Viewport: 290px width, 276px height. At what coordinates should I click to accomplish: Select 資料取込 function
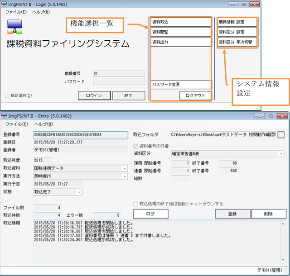(x=181, y=22)
